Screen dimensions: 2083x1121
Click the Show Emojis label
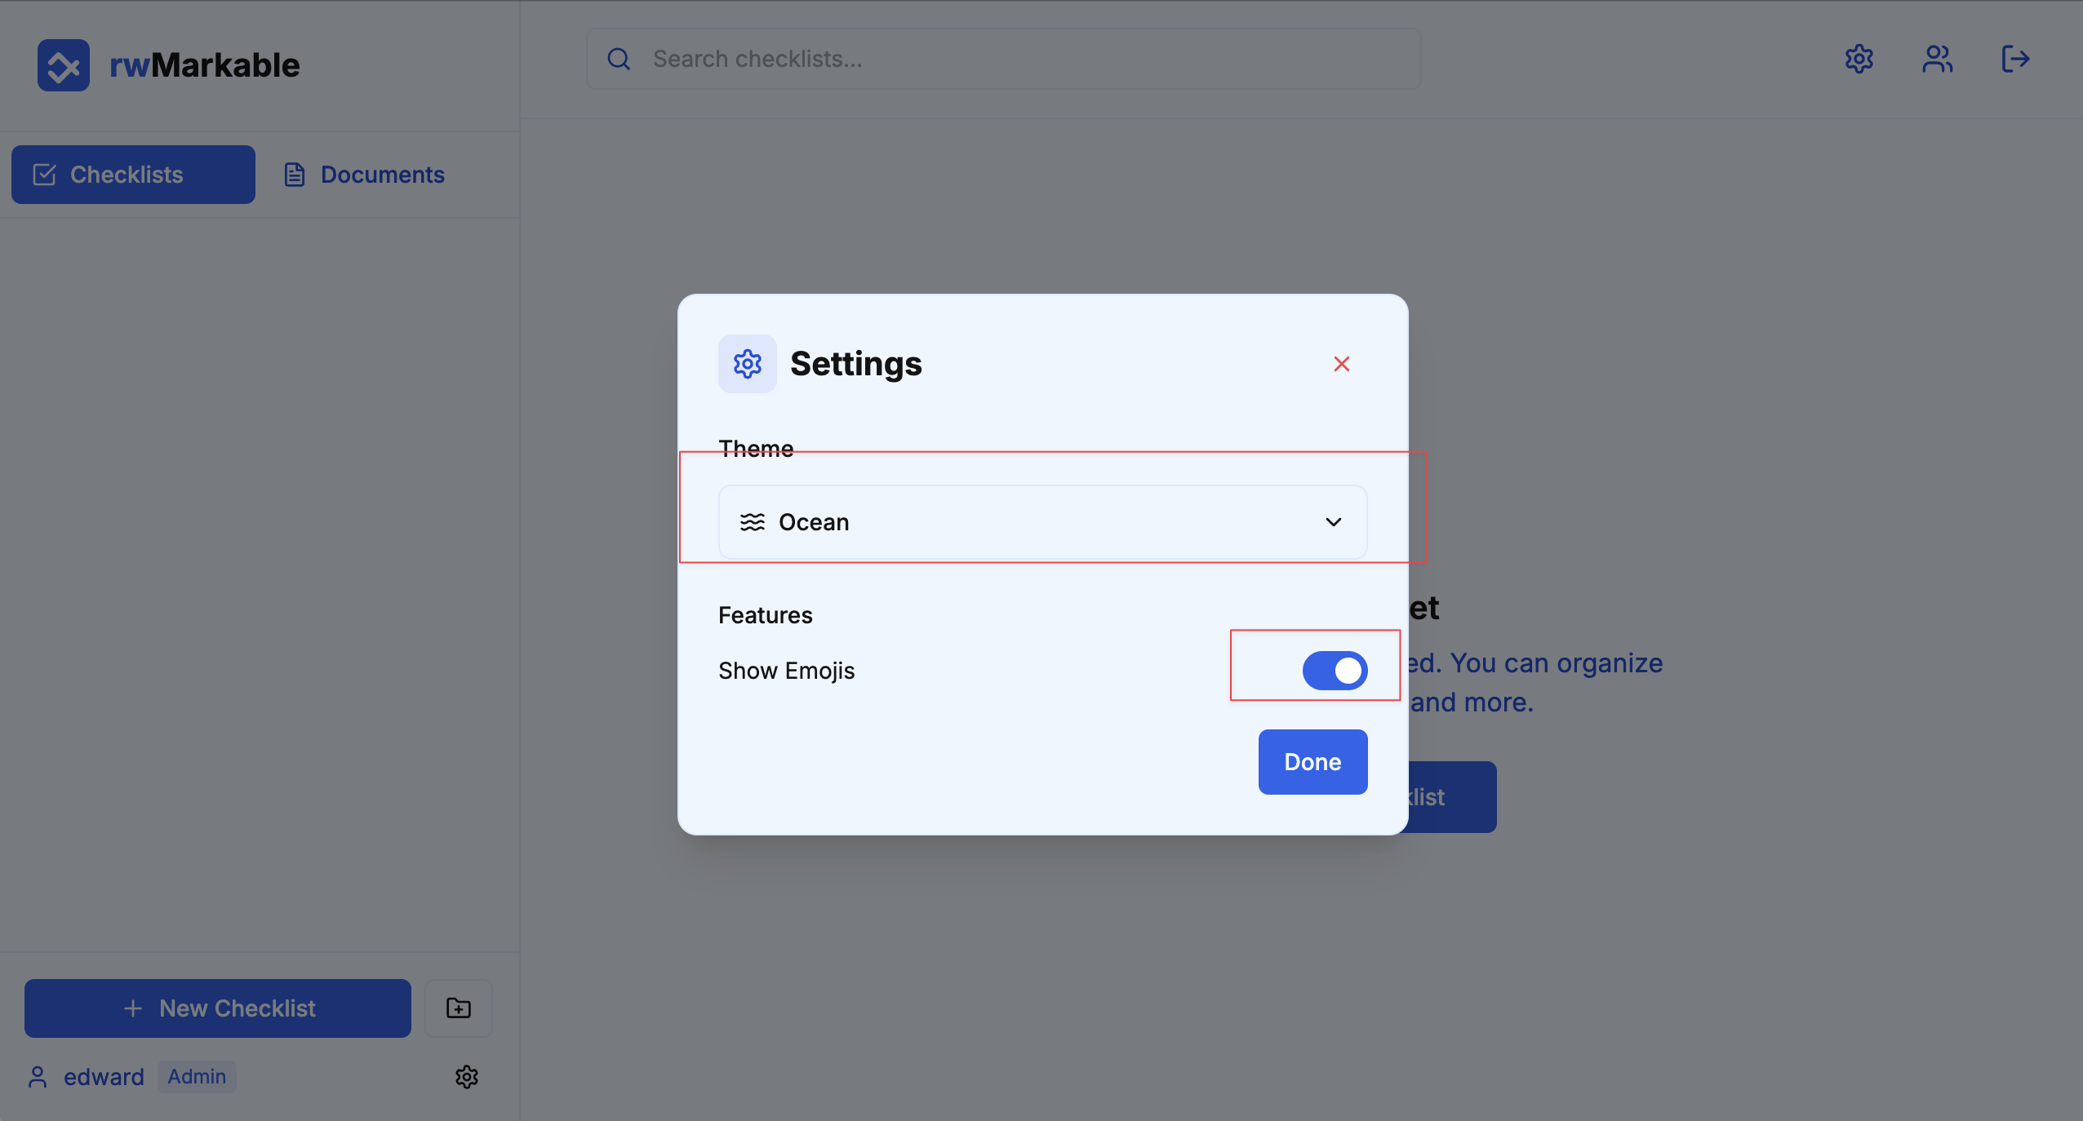(x=786, y=671)
